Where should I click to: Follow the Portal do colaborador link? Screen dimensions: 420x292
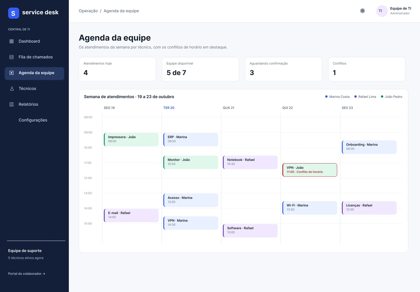coord(27,274)
